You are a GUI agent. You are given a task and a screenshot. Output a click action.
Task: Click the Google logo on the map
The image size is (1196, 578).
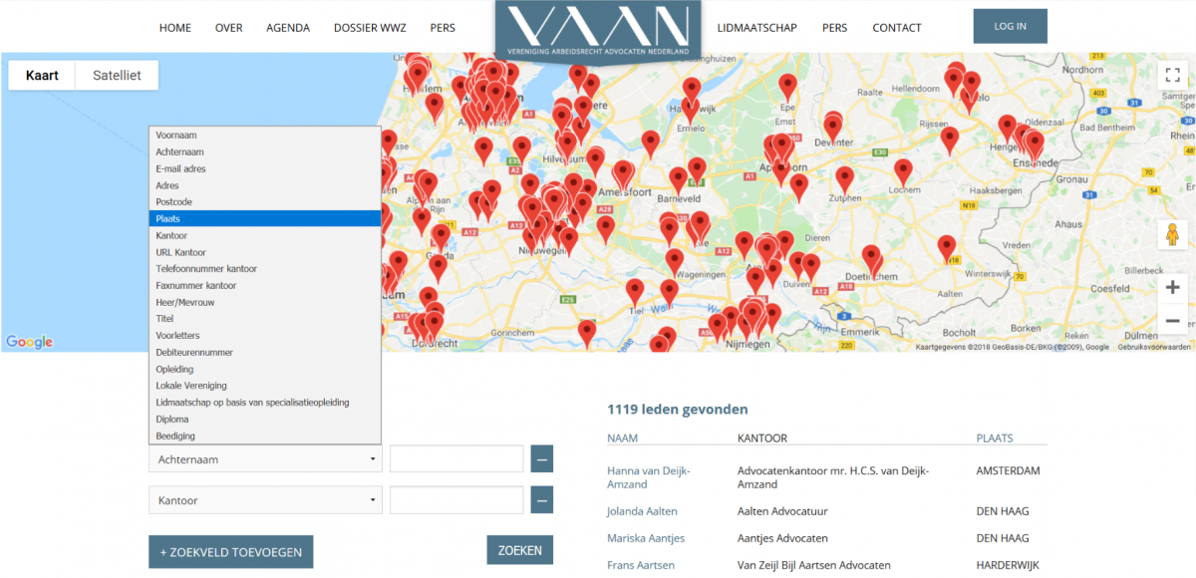[x=28, y=342]
